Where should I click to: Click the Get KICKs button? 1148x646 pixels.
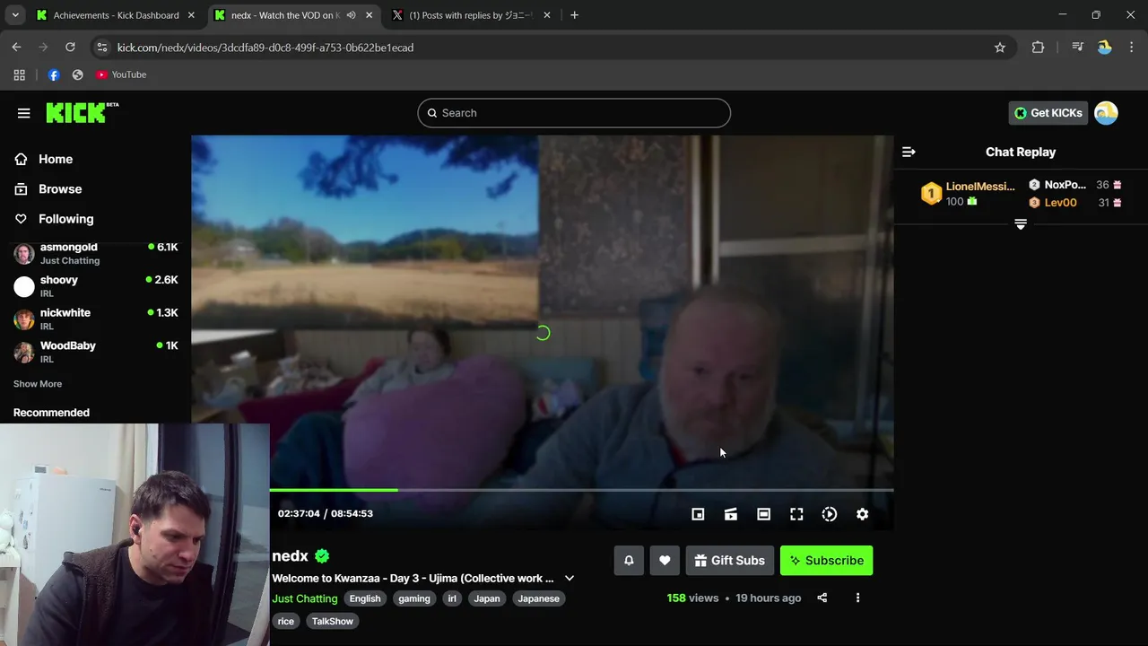pyautogui.click(x=1048, y=113)
